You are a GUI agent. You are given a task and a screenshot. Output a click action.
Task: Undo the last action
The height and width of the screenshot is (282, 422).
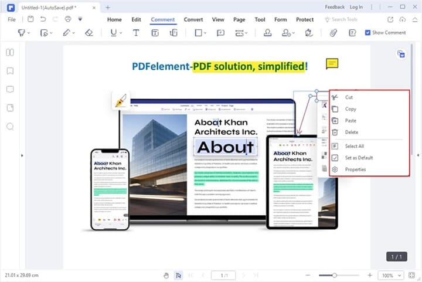(x=43, y=19)
